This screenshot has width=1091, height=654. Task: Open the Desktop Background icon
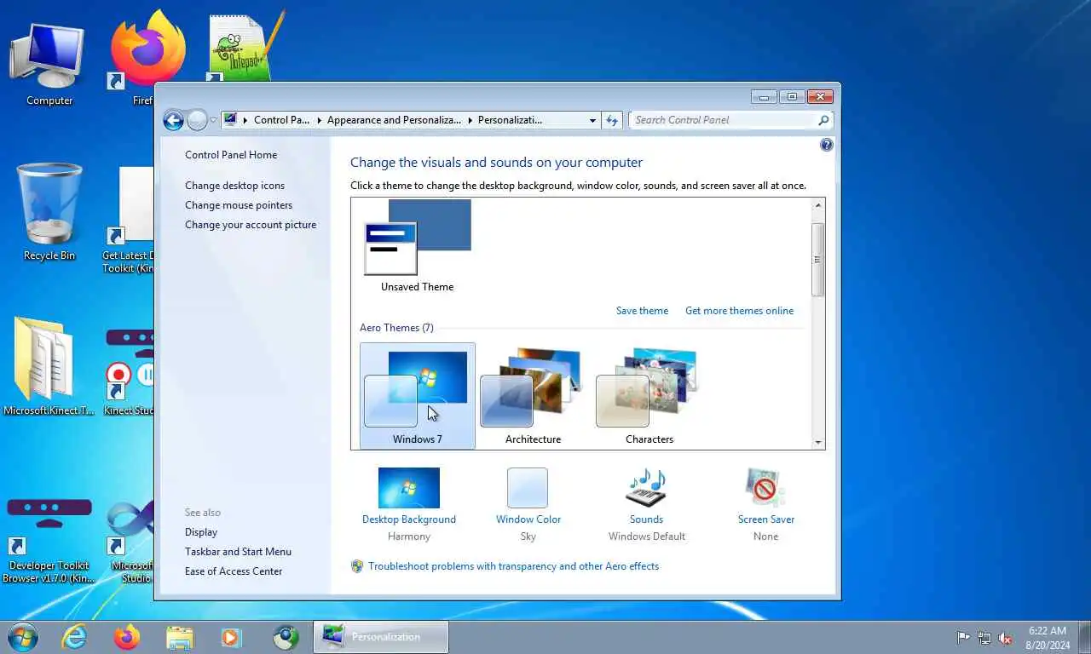409,488
